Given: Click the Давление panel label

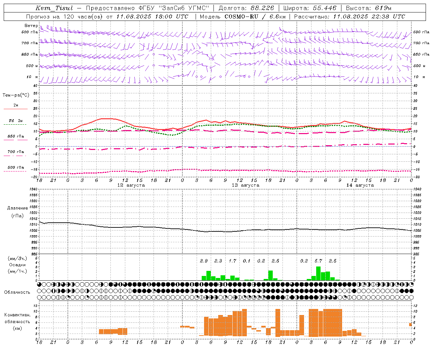Looking at the screenshot, I should point(18,208).
